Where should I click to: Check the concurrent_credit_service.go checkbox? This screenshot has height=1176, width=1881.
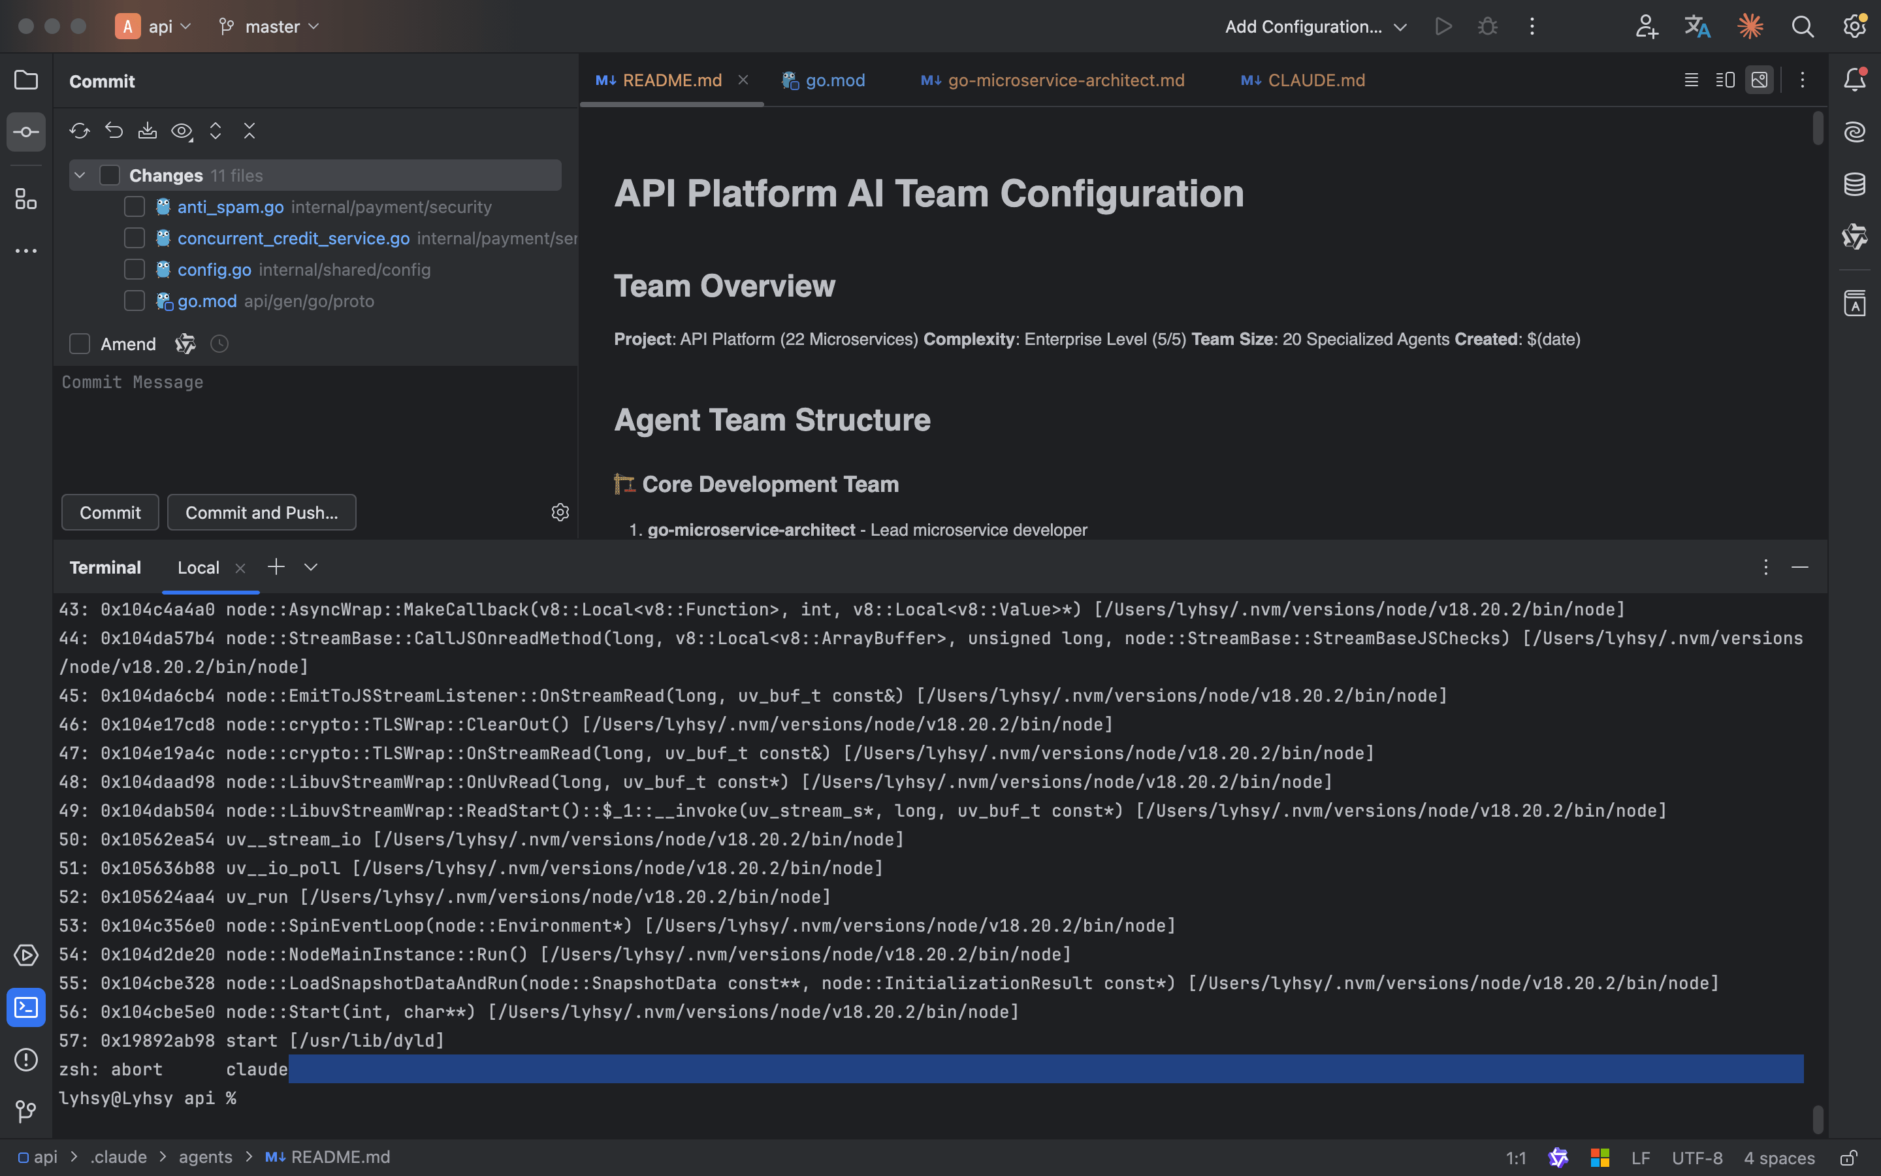click(x=135, y=238)
